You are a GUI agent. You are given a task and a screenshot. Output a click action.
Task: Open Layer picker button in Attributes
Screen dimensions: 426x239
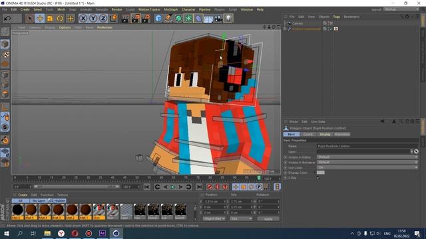(416, 151)
